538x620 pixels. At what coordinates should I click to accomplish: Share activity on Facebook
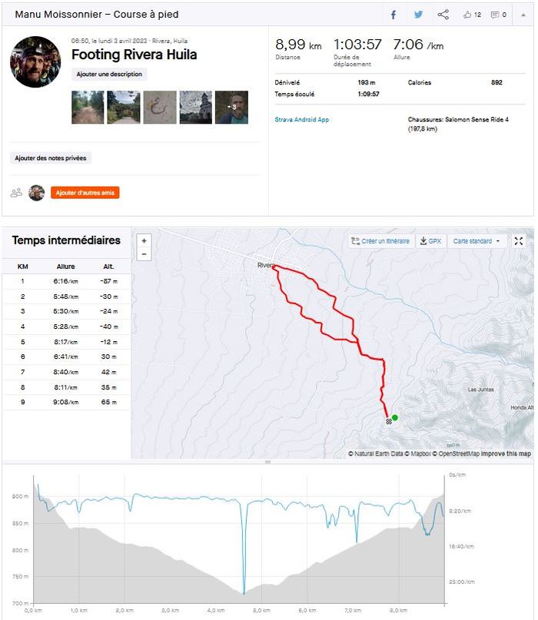pos(394,15)
